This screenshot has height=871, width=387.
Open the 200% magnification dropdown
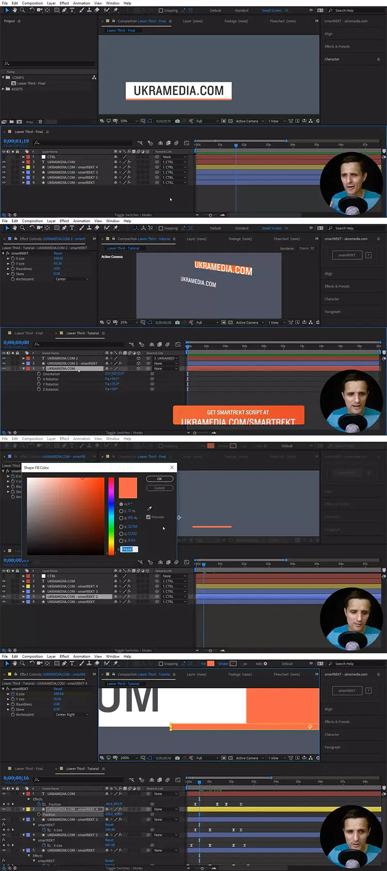(130, 757)
